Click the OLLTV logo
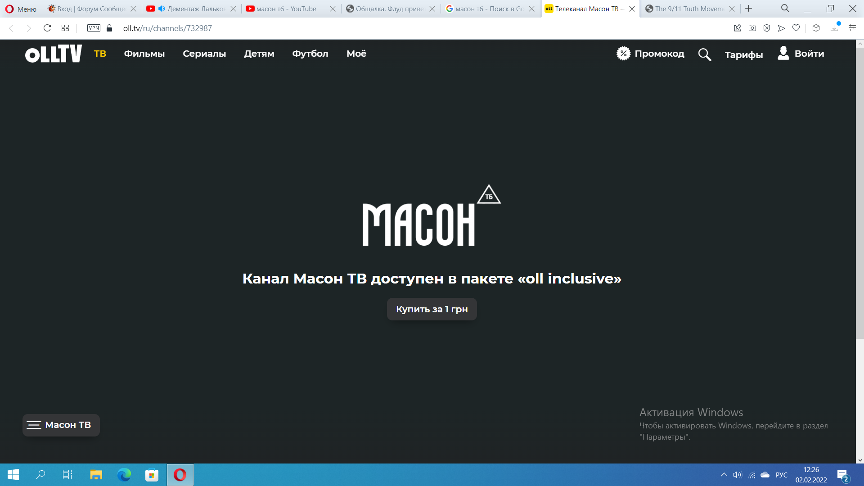 tap(54, 54)
